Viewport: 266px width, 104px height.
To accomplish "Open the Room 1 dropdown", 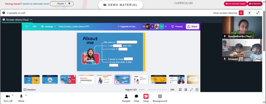I will 62,3.
